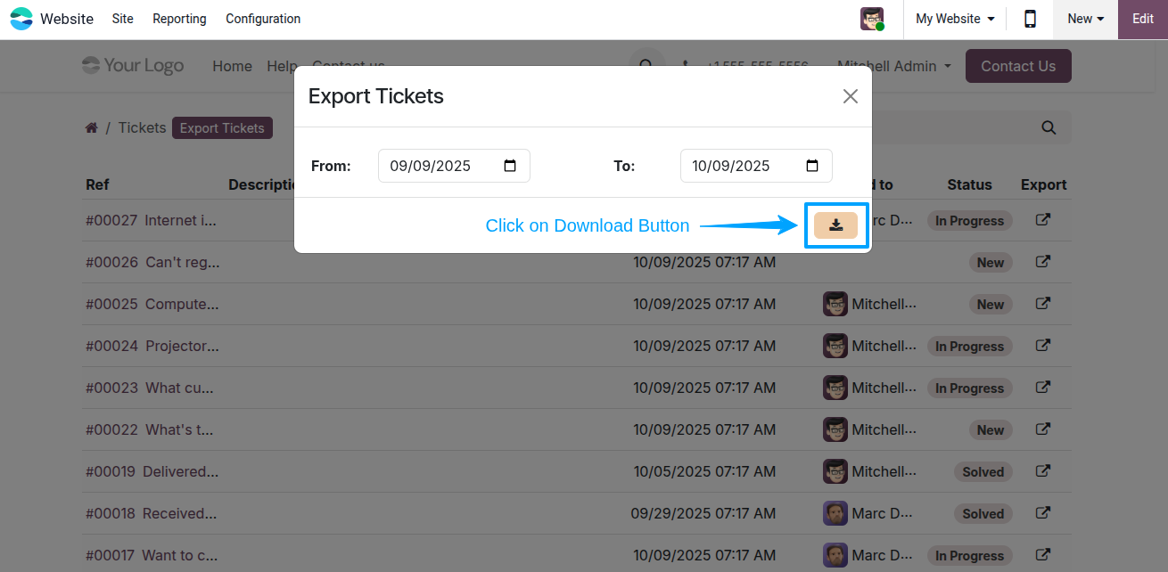1168x572 pixels.
Task: Click the Export column header
Action: [1043, 184]
